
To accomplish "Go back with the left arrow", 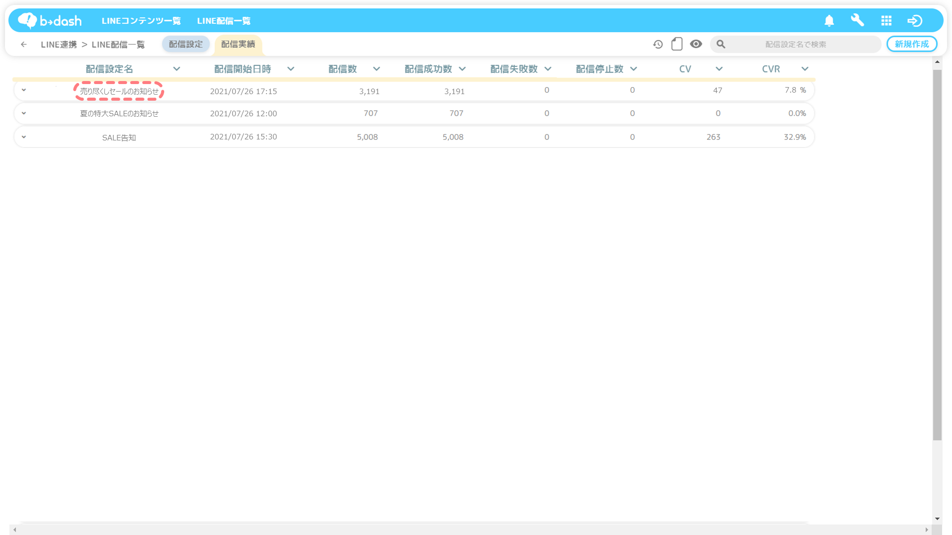I will [24, 44].
